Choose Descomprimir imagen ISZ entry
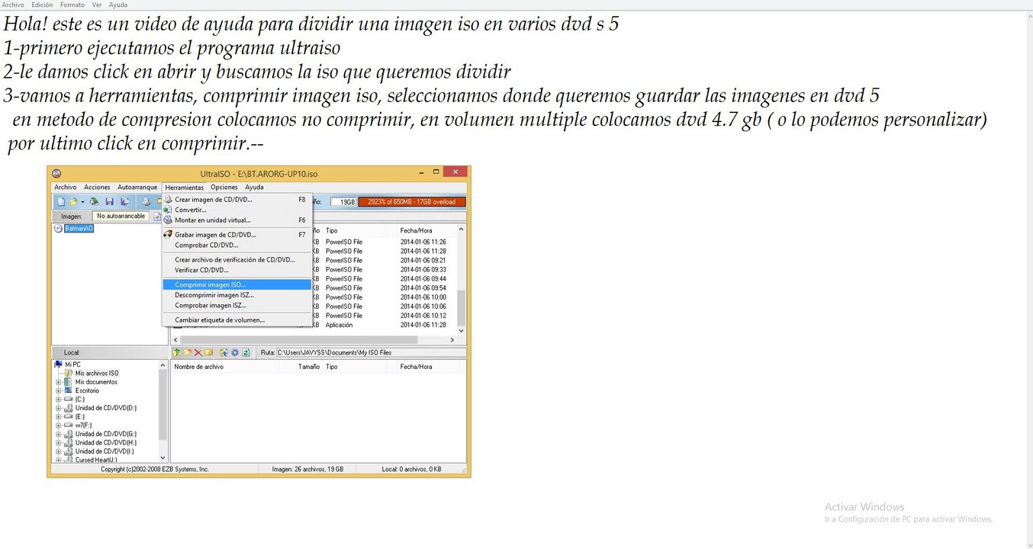The width and height of the screenshot is (1033, 549). (237, 295)
